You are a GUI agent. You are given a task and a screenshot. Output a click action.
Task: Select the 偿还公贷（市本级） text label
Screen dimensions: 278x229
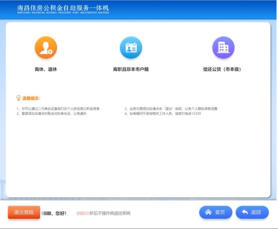click(222, 69)
